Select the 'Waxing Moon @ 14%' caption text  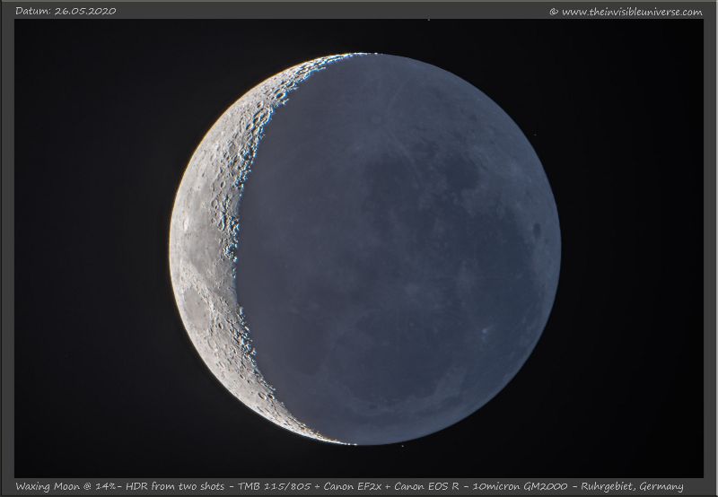(61, 486)
